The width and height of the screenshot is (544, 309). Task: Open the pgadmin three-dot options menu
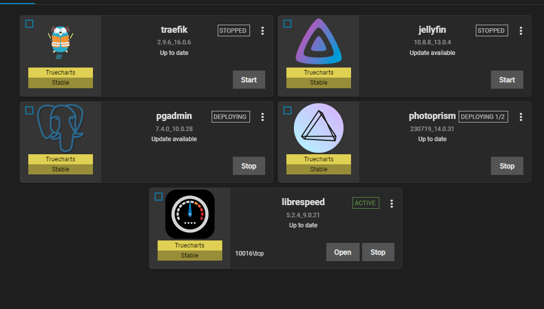tap(263, 117)
